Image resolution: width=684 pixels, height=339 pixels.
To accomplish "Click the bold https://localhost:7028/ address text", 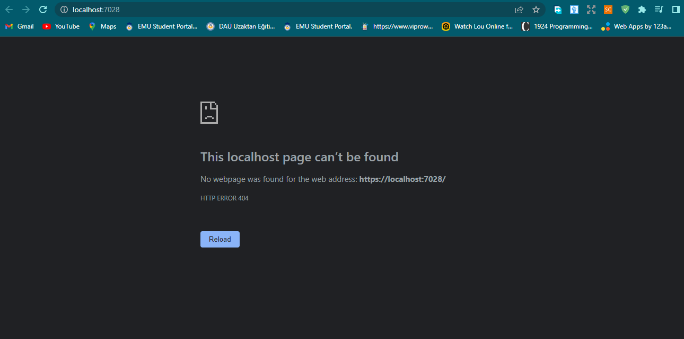I will [402, 179].
